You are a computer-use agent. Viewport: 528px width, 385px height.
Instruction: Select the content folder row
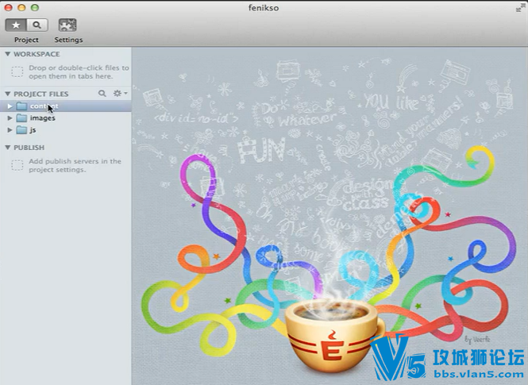[x=66, y=106]
